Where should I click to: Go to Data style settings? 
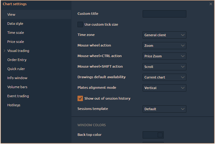[x=15, y=24]
